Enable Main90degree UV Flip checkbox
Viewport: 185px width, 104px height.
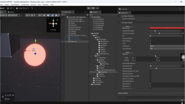tap(150, 71)
